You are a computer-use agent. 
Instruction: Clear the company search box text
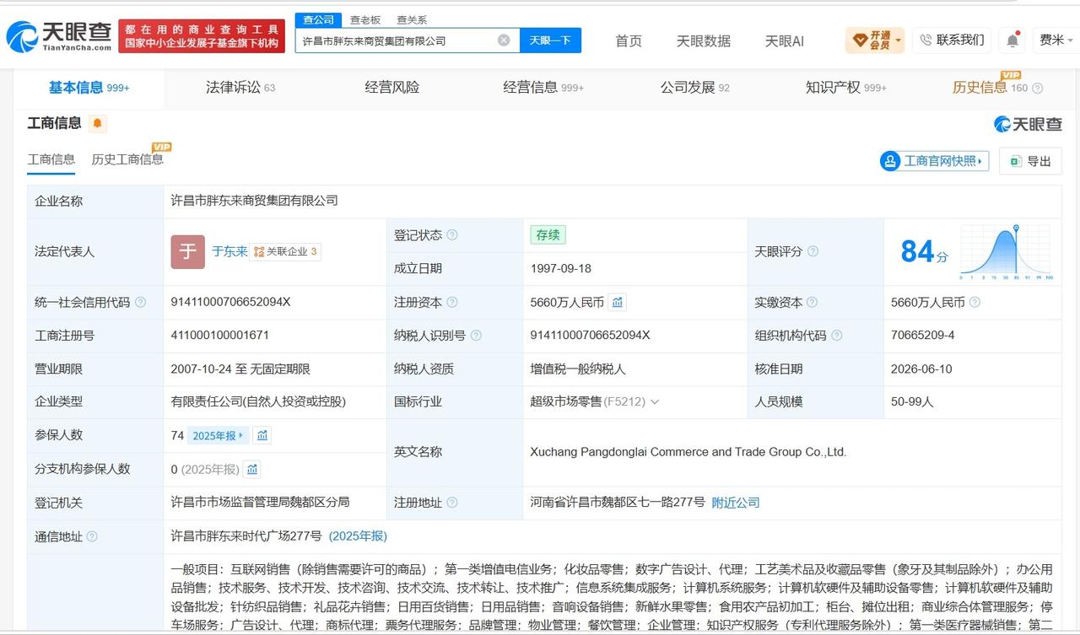(x=504, y=40)
